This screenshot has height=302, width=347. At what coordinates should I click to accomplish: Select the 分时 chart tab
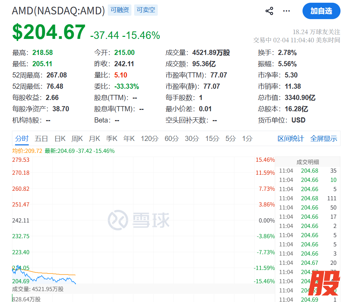(x=22, y=139)
